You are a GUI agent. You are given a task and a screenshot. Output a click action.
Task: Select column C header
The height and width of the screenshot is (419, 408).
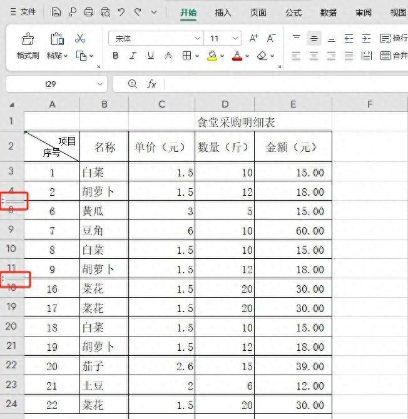point(161,104)
